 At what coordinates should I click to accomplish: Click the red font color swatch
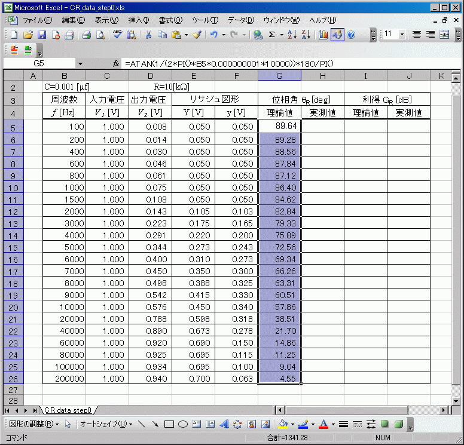pos(323,424)
